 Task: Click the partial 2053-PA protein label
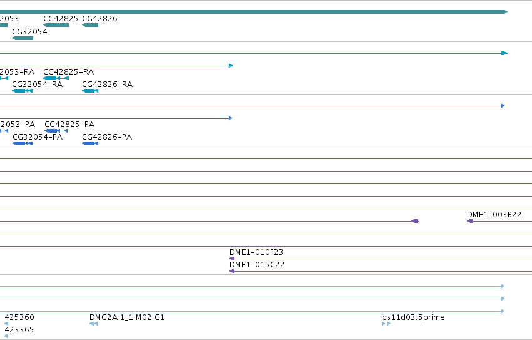point(18,125)
